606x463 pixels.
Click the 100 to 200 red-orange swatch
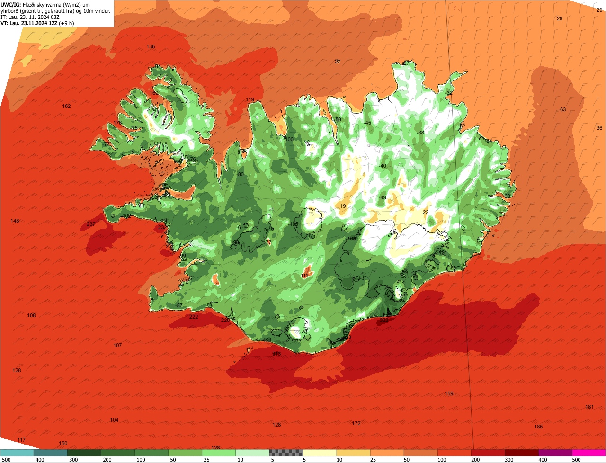coord(454,453)
